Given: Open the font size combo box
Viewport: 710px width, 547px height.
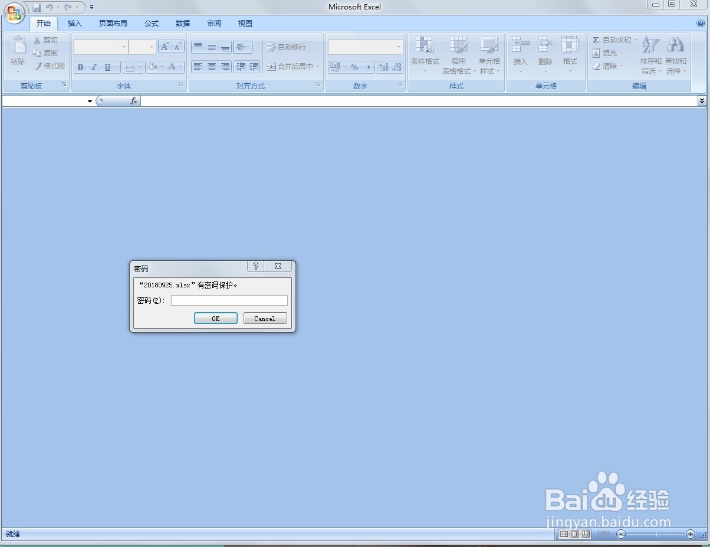Looking at the screenshot, I should point(142,47).
